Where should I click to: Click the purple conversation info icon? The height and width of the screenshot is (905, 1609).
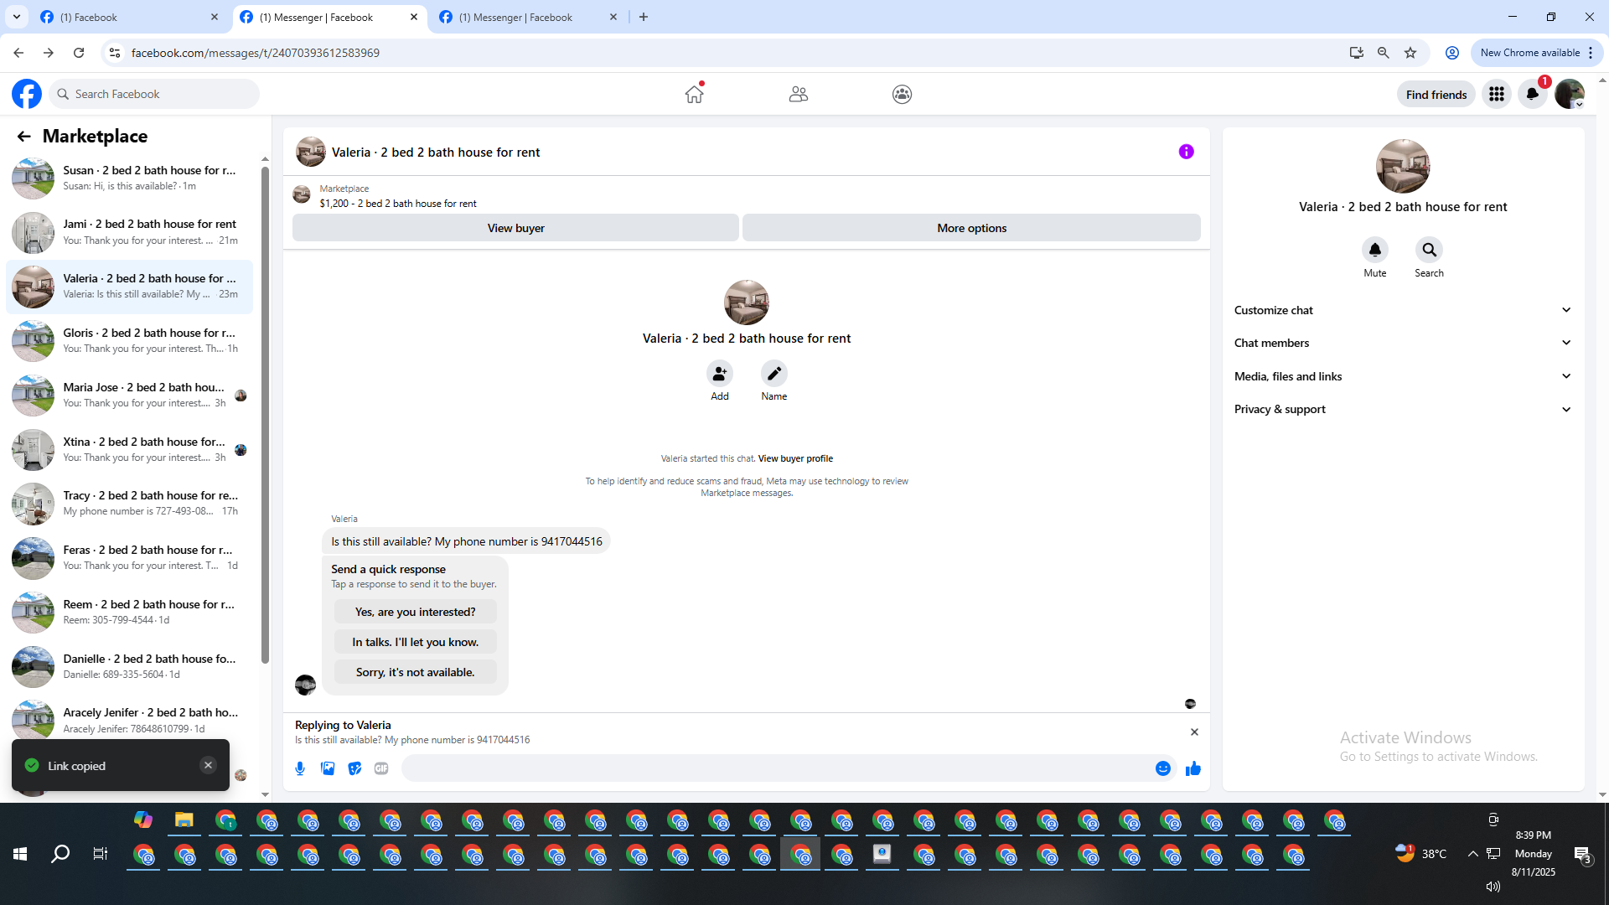pyautogui.click(x=1186, y=152)
